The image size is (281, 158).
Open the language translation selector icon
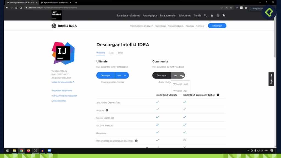[x=224, y=15]
